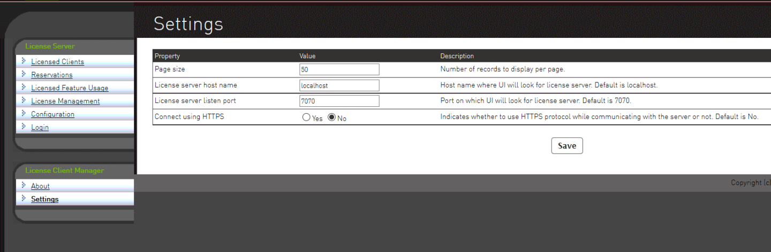This screenshot has height=252, width=771.
Task: Focus the License server host name field
Action: pyautogui.click(x=339, y=85)
